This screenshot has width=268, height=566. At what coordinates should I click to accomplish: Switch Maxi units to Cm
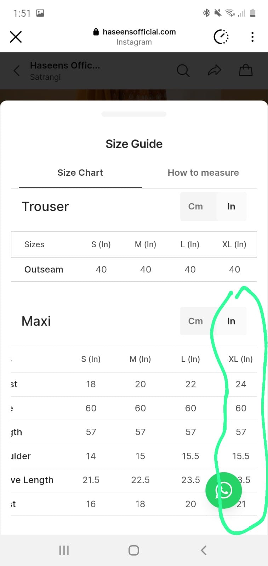tap(195, 321)
